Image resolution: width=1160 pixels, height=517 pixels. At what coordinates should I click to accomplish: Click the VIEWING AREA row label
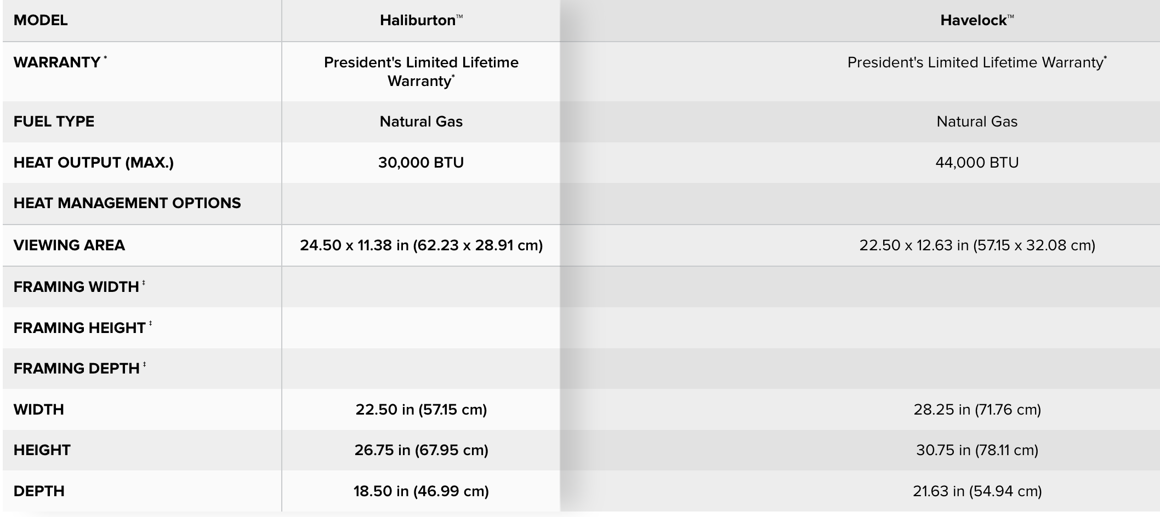[x=69, y=245]
